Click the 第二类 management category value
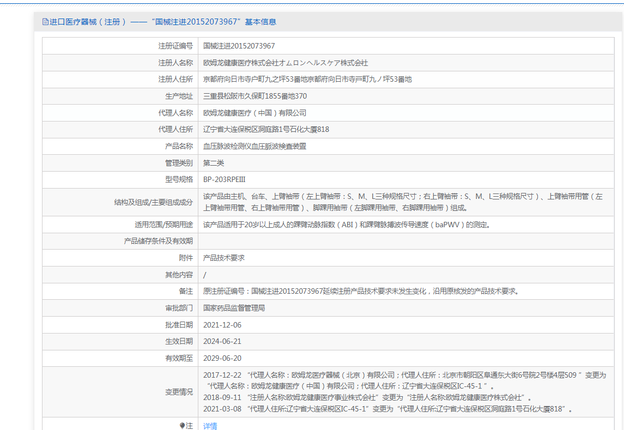 pos(214,163)
